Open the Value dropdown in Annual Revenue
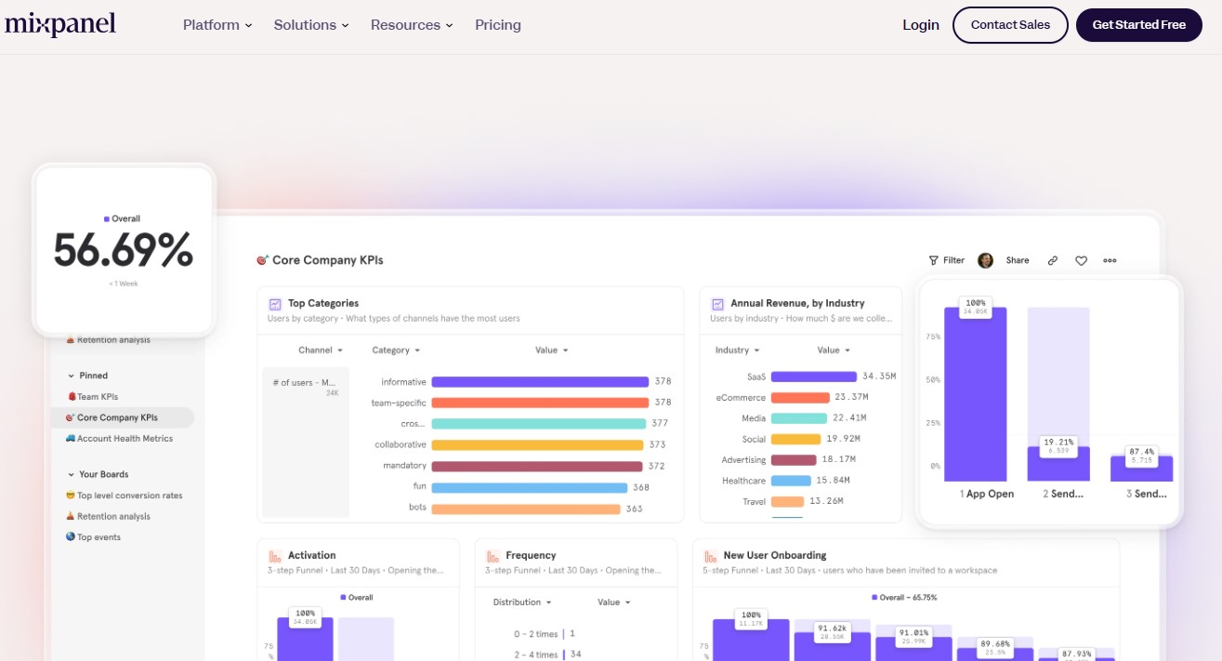 coord(834,350)
